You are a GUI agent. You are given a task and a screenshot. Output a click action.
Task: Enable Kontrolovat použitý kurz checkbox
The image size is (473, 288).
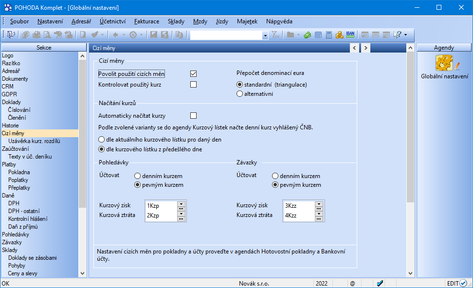[193, 85]
